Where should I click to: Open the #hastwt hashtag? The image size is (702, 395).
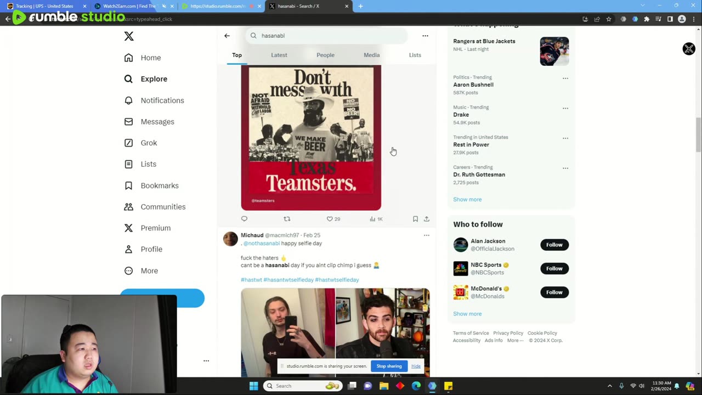[251, 280]
